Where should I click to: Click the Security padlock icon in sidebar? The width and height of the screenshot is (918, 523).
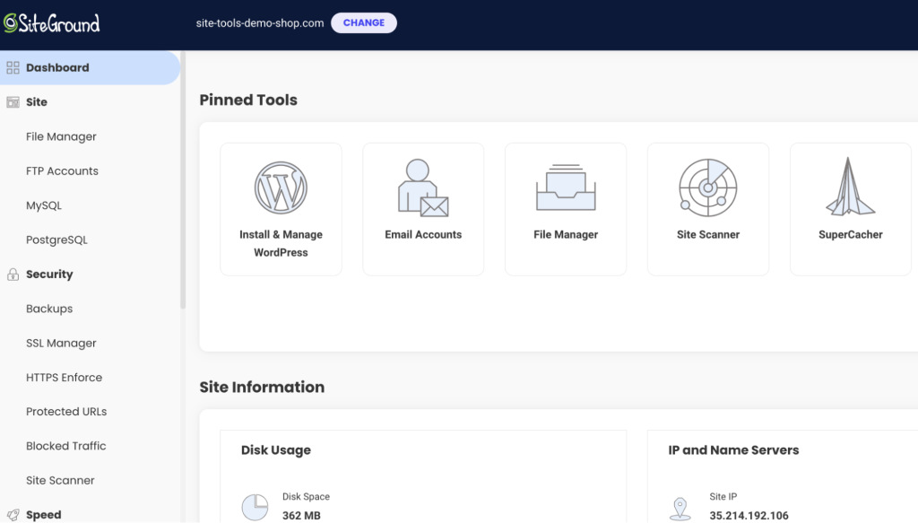click(13, 275)
